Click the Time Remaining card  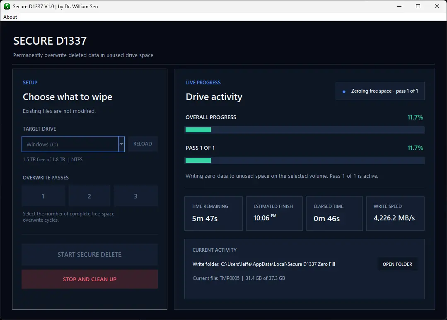point(213,213)
